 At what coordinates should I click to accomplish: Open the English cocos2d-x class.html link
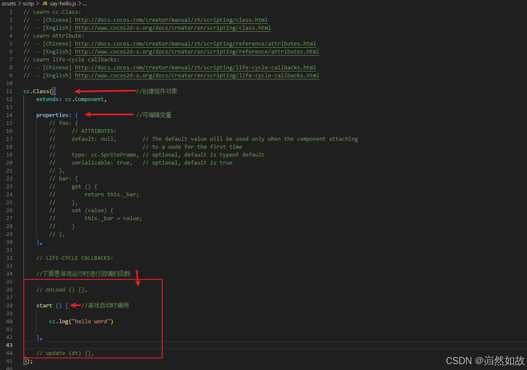click(x=173, y=28)
